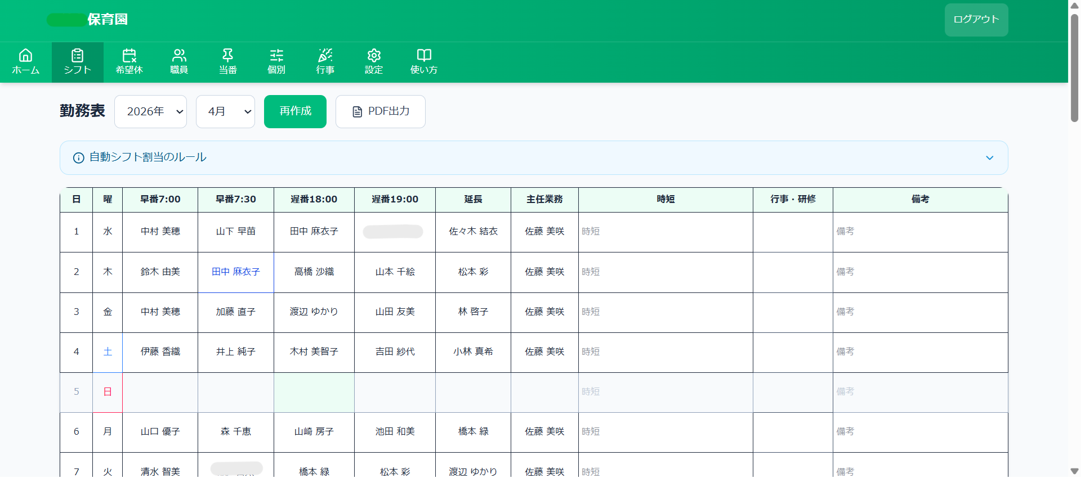Open the 職員 staff icon
Screen dimensions: 1081x478
(179, 55)
